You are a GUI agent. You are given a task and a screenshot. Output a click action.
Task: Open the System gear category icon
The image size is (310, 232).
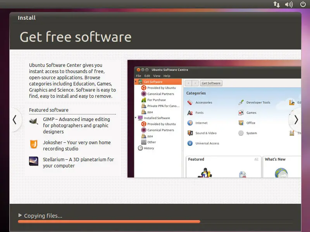tap(241, 133)
